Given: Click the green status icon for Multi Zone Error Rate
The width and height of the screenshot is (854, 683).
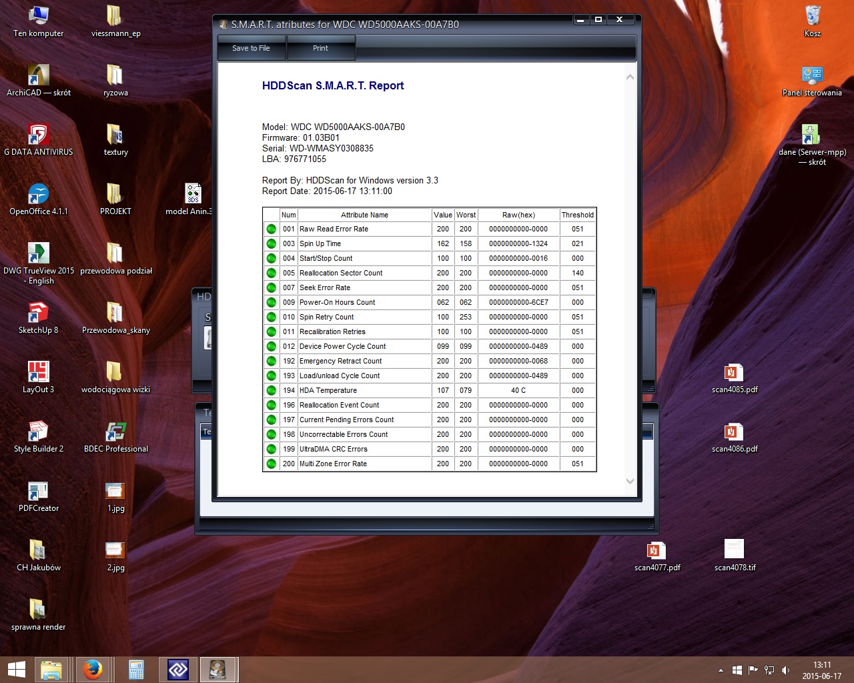Looking at the screenshot, I should point(272,464).
